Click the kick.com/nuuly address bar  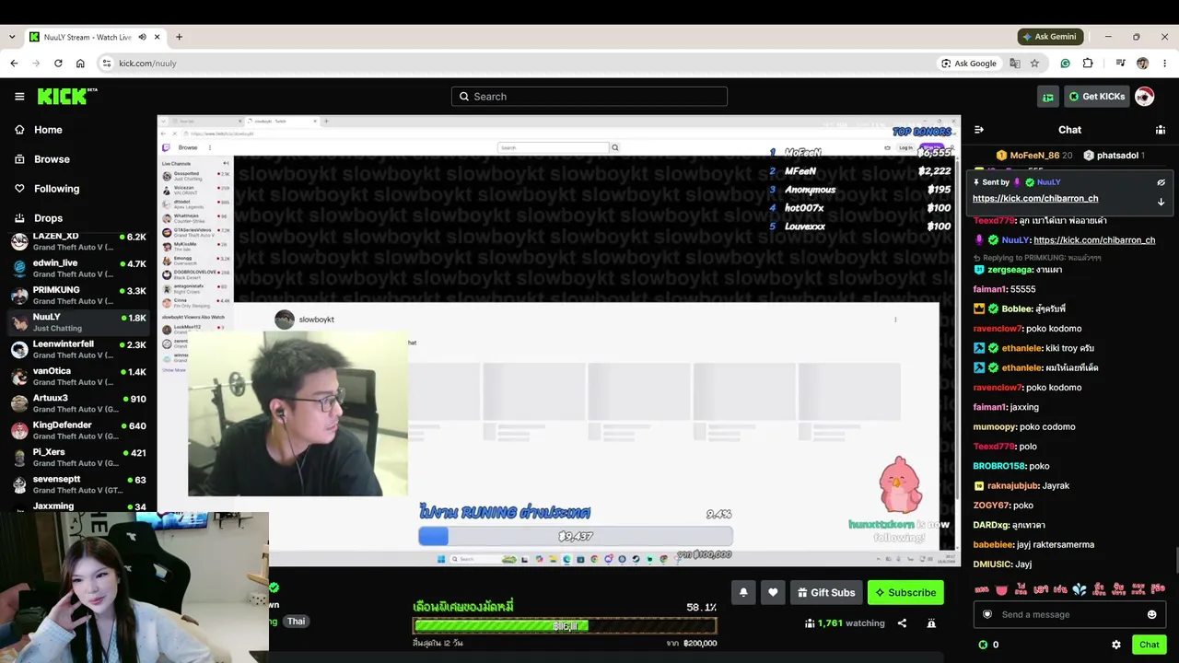(x=516, y=64)
